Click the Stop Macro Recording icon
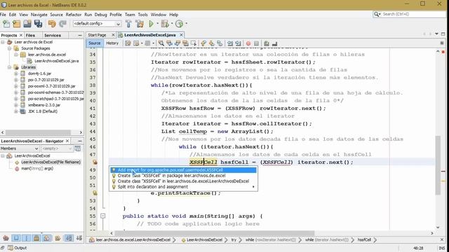Viewport: 449px width, 252px height. 256,43
